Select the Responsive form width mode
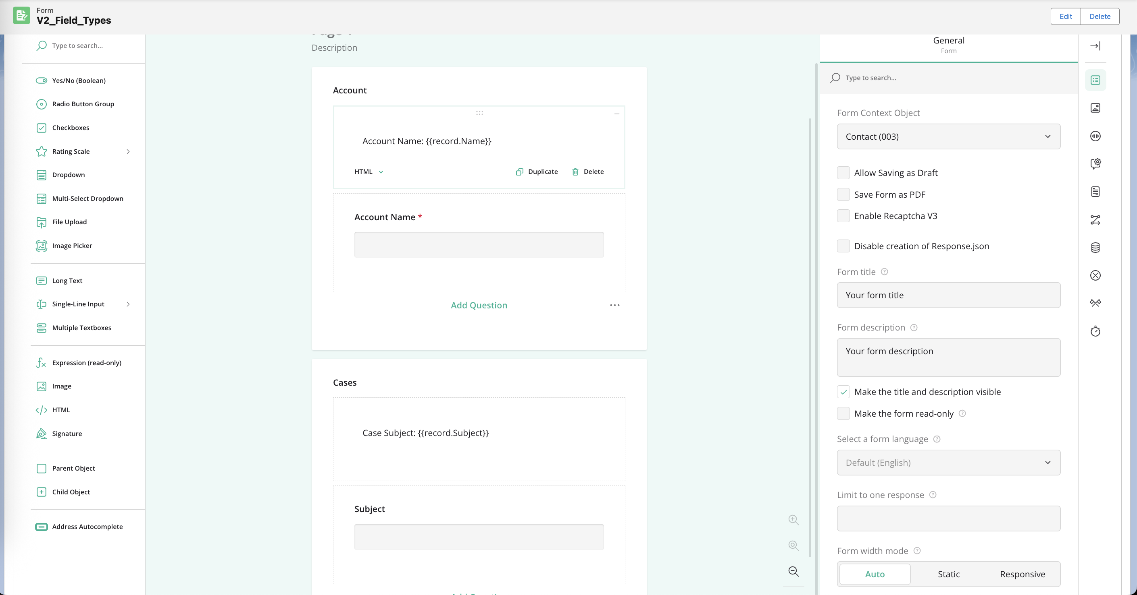 [1022, 574]
